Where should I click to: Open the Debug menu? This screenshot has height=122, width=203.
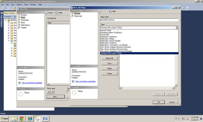click(19, 5)
